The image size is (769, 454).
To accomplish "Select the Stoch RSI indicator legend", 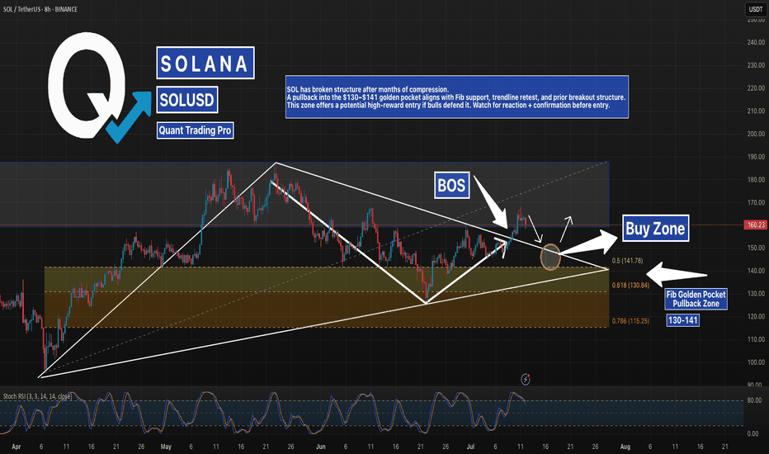I will (x=37, y=396).
